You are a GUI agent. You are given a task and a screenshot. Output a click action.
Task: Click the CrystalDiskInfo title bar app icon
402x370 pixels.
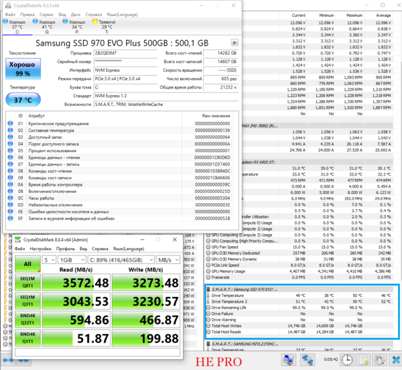point(8,5)
